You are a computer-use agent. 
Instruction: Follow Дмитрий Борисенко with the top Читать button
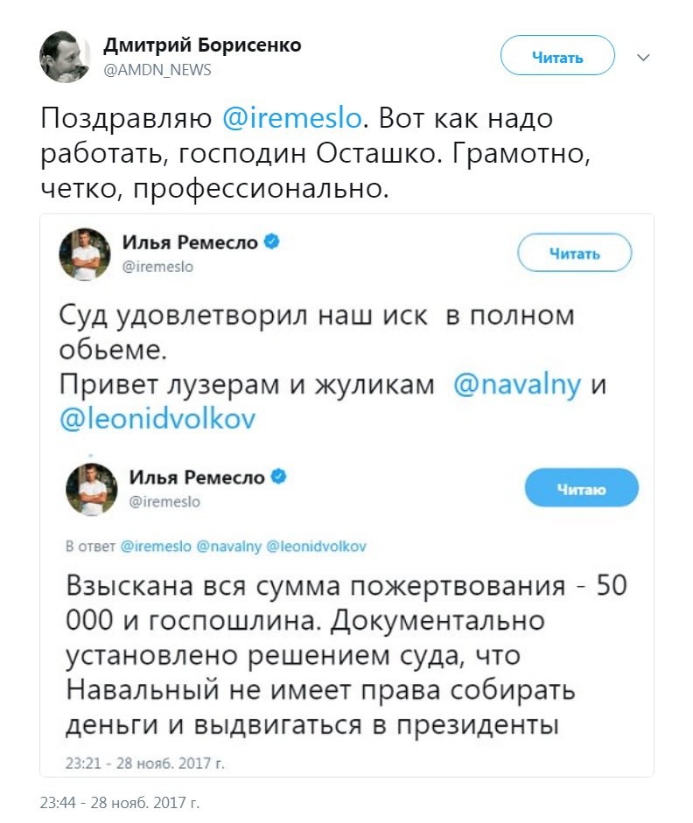pyautogui.click(x=557, y=58)
